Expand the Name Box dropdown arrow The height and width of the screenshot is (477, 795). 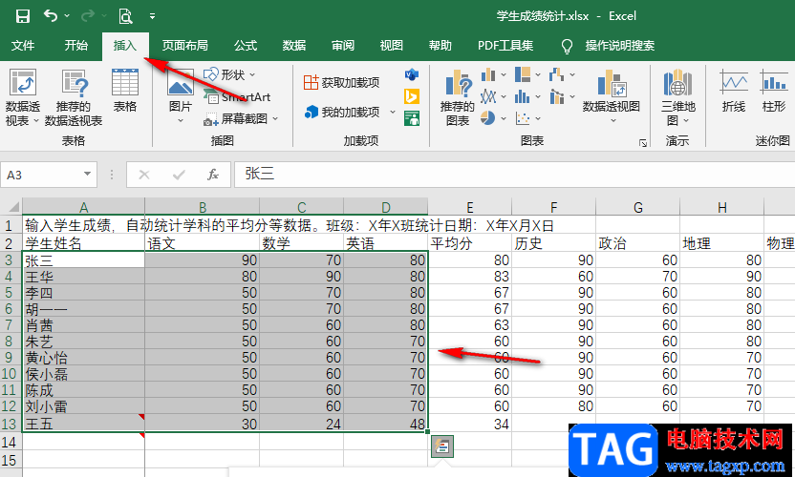(87, 175)
